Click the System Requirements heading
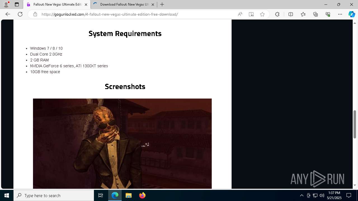This screenshot has height=201, width=358. [125, 33]
